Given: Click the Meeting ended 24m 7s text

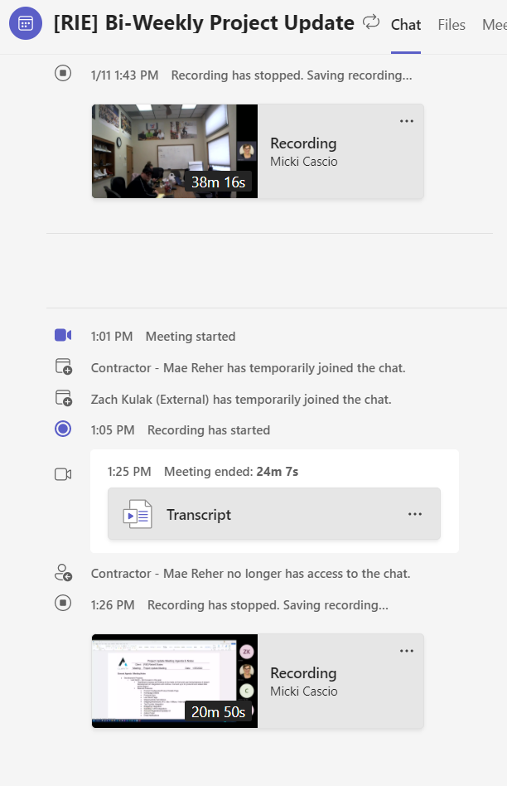Looking at the screenshot, I should tap(231, 472).
